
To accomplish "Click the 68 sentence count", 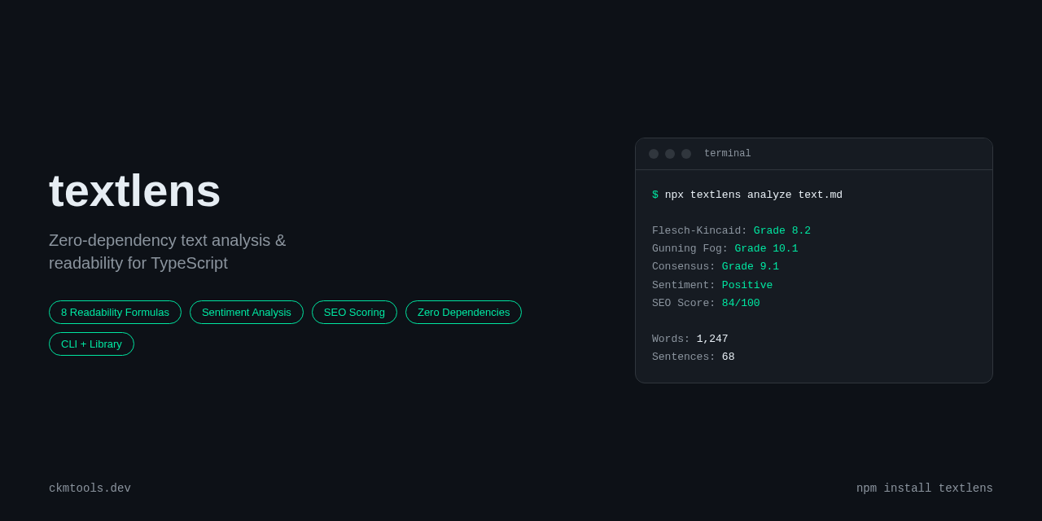I will [729, 357].
